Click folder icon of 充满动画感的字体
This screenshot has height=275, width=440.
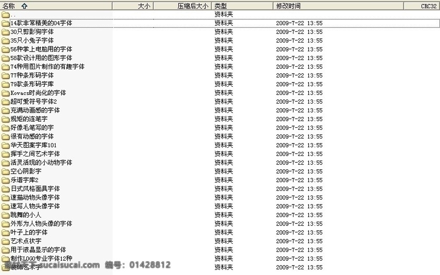pos(5,110)
